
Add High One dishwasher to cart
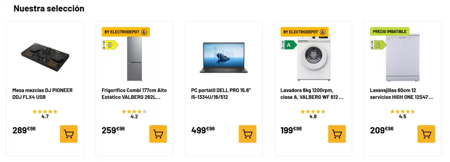pyautogui.click(x=426, y=134)
